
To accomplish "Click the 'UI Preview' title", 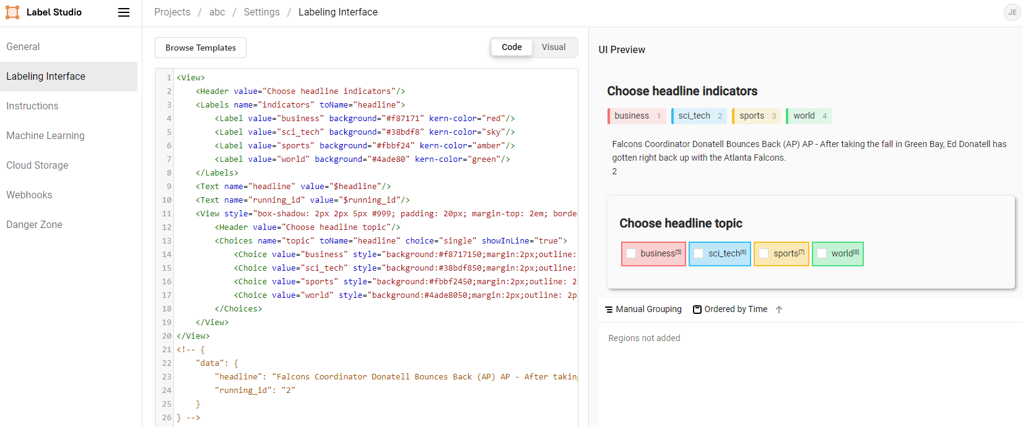I will coord(622,50).
